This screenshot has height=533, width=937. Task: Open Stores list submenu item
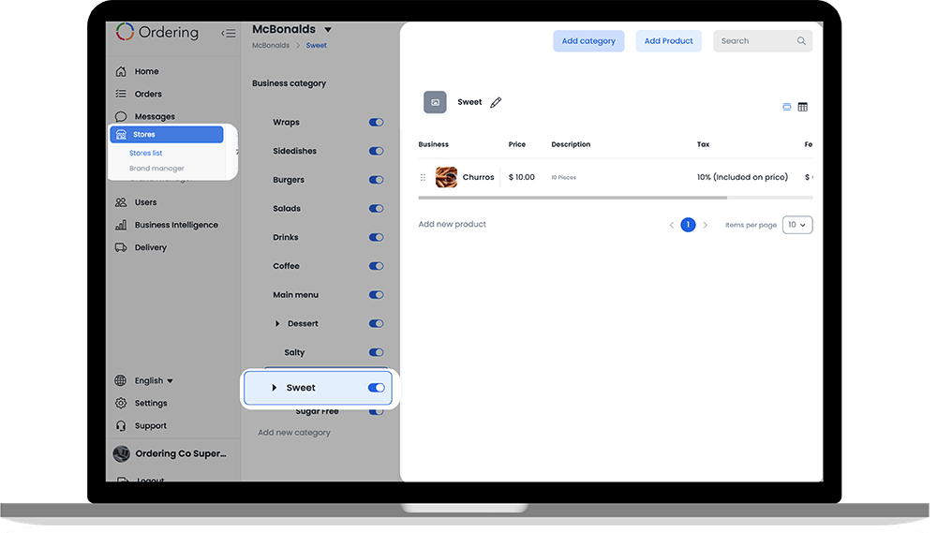point(146,153)
